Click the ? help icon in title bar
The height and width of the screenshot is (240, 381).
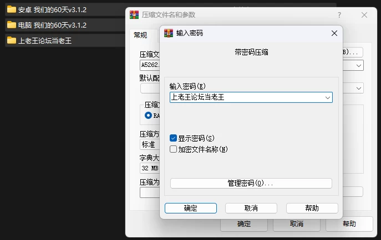(x=339, y=15)
